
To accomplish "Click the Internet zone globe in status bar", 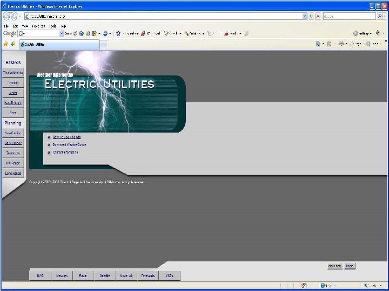I will 323,286.
